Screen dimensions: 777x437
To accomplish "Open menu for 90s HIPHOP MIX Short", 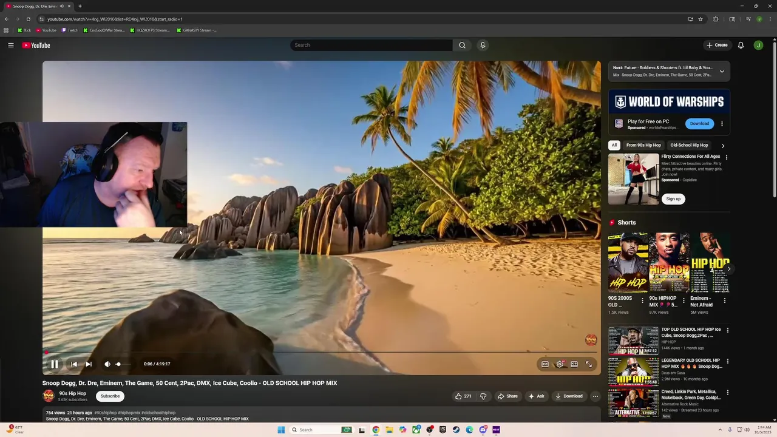I will tap(684, 300).
